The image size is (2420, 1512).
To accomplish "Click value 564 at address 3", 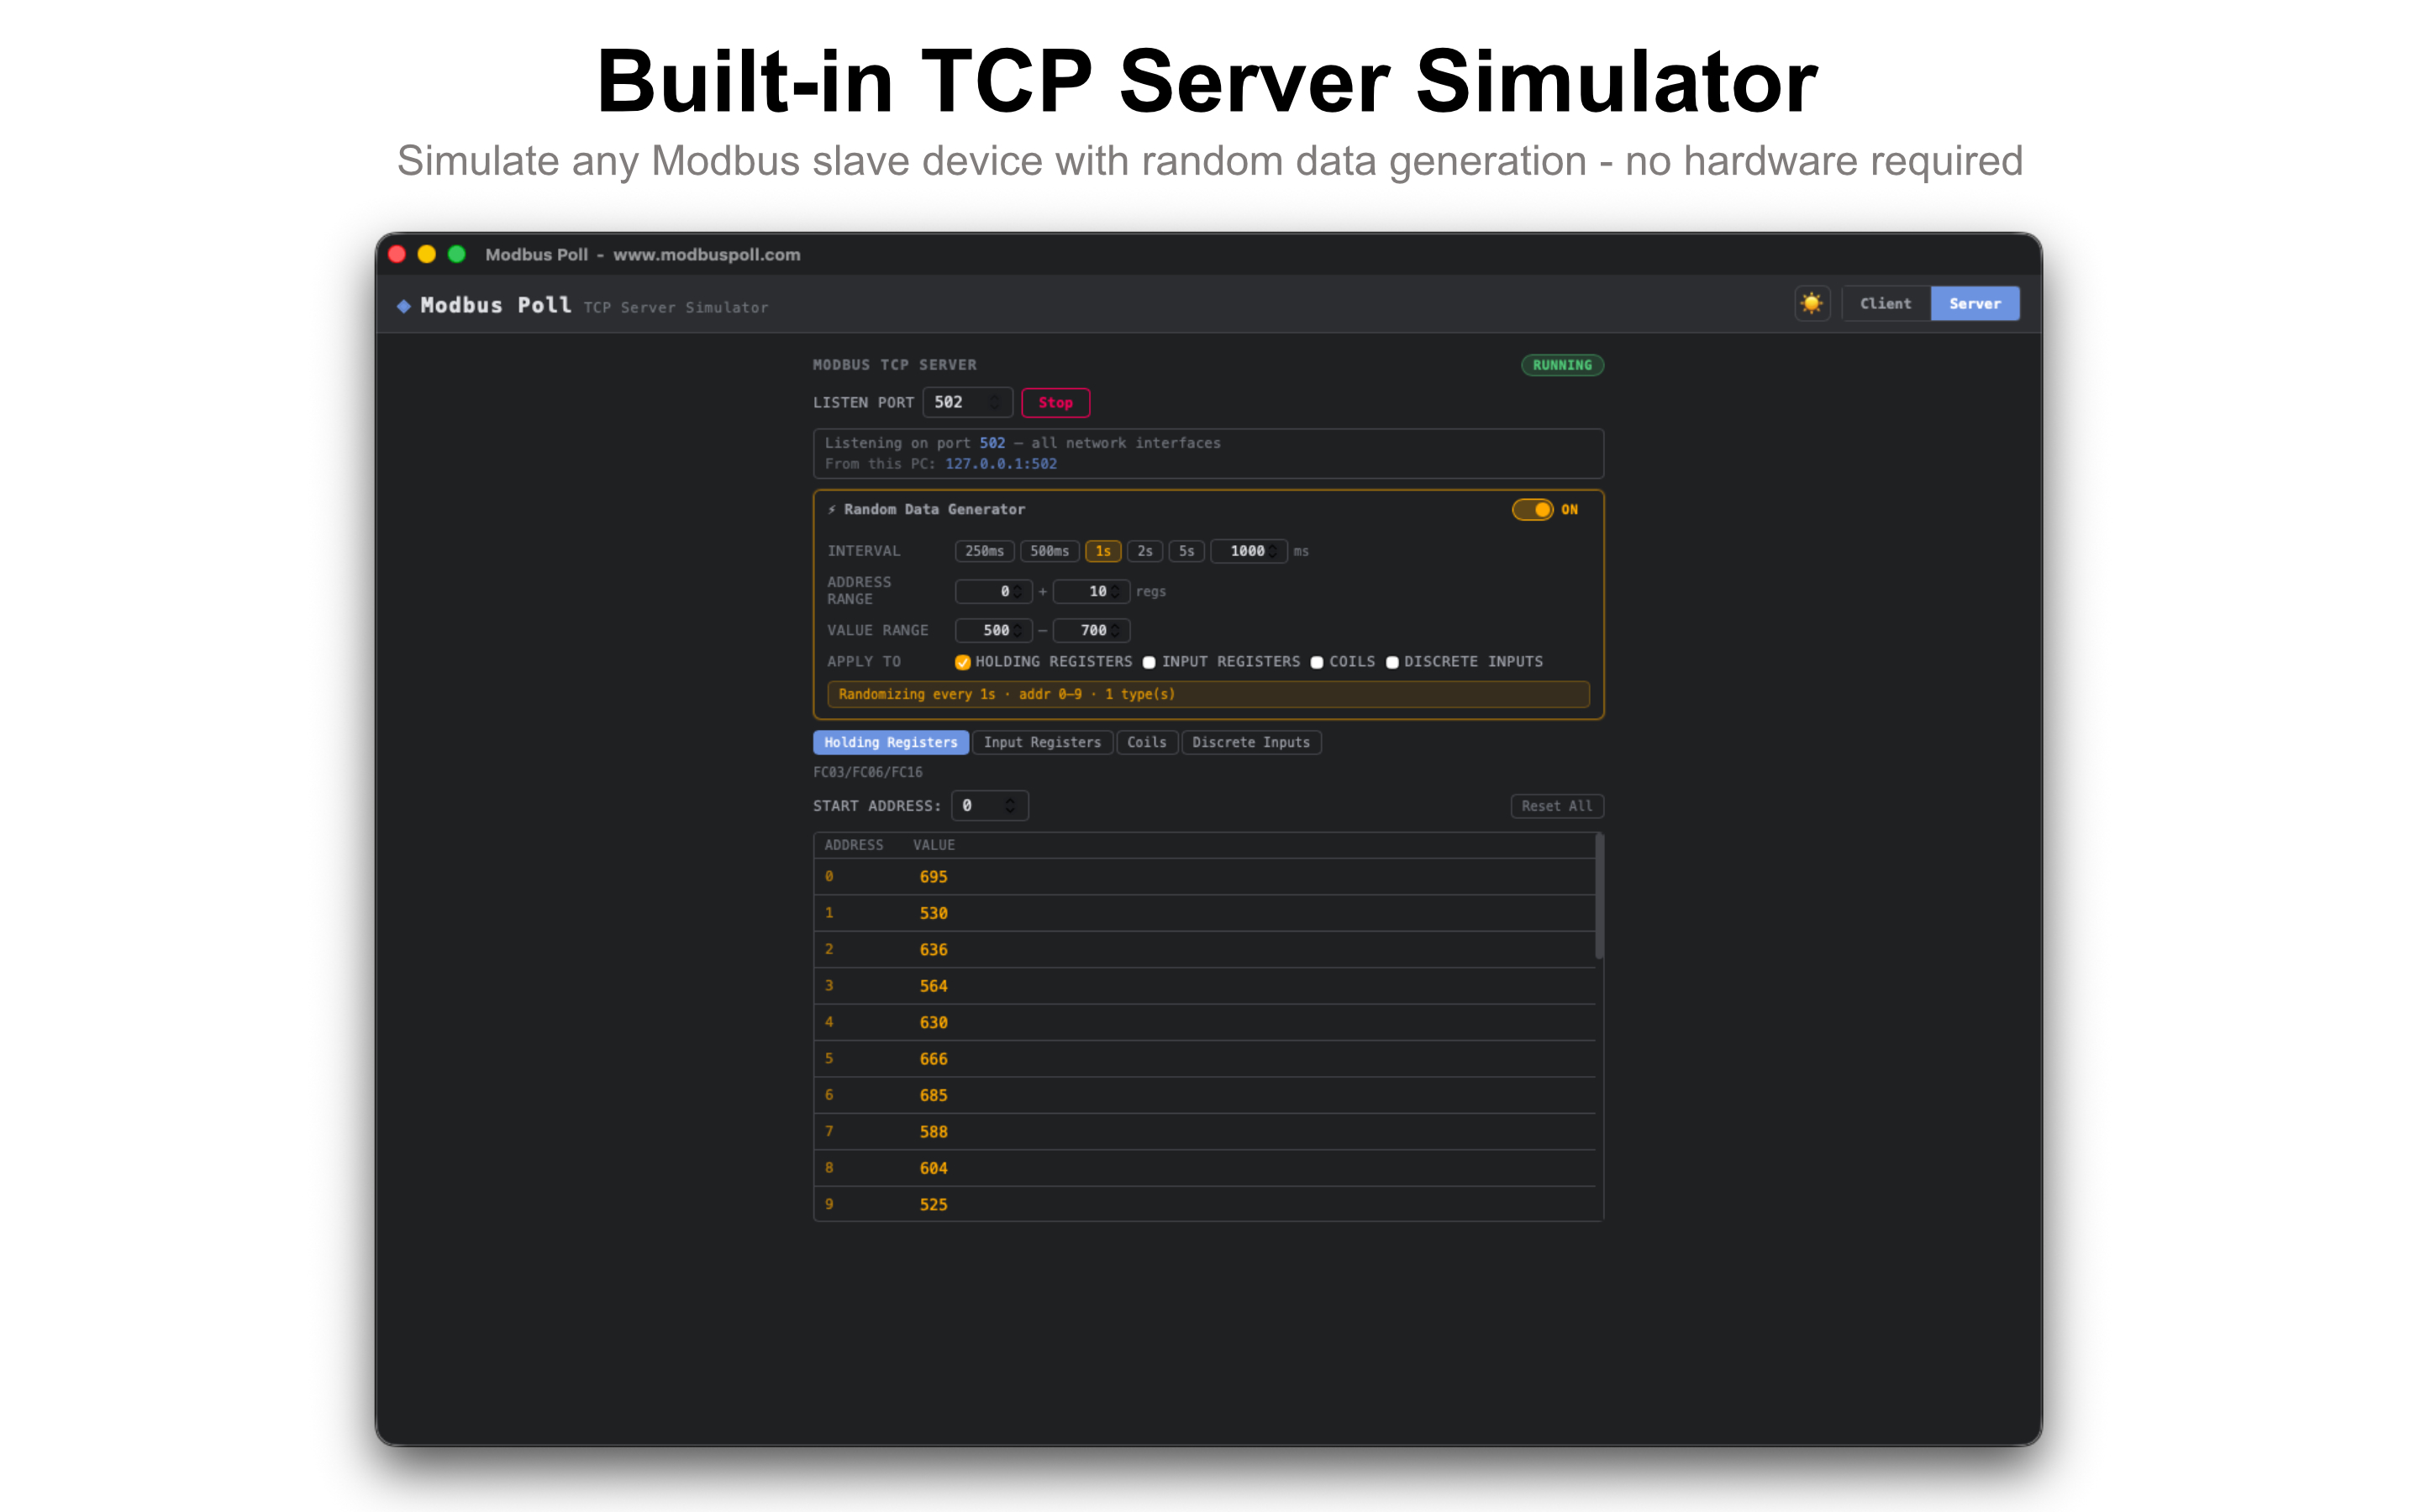I will [x=933, y=987].
